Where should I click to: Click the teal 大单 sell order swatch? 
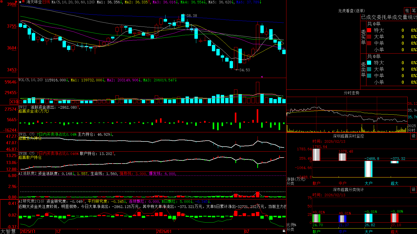click(x=369, y=69)
